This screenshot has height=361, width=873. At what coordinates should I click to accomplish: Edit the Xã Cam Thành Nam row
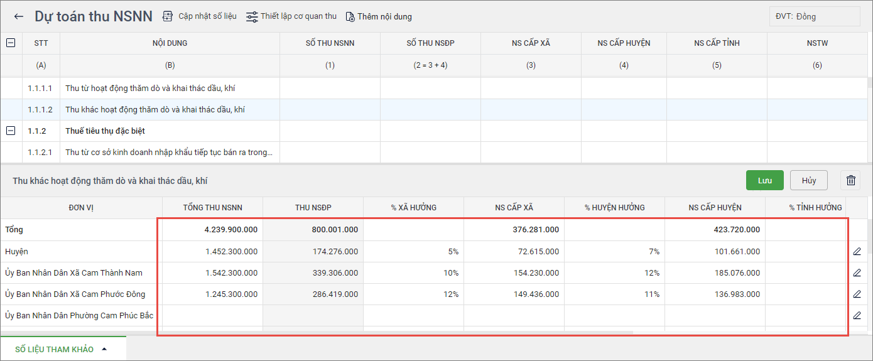click(857, 273)
